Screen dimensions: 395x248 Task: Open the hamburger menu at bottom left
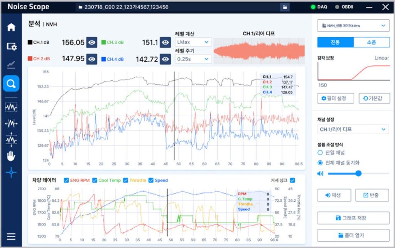click(x=11, y=236)
